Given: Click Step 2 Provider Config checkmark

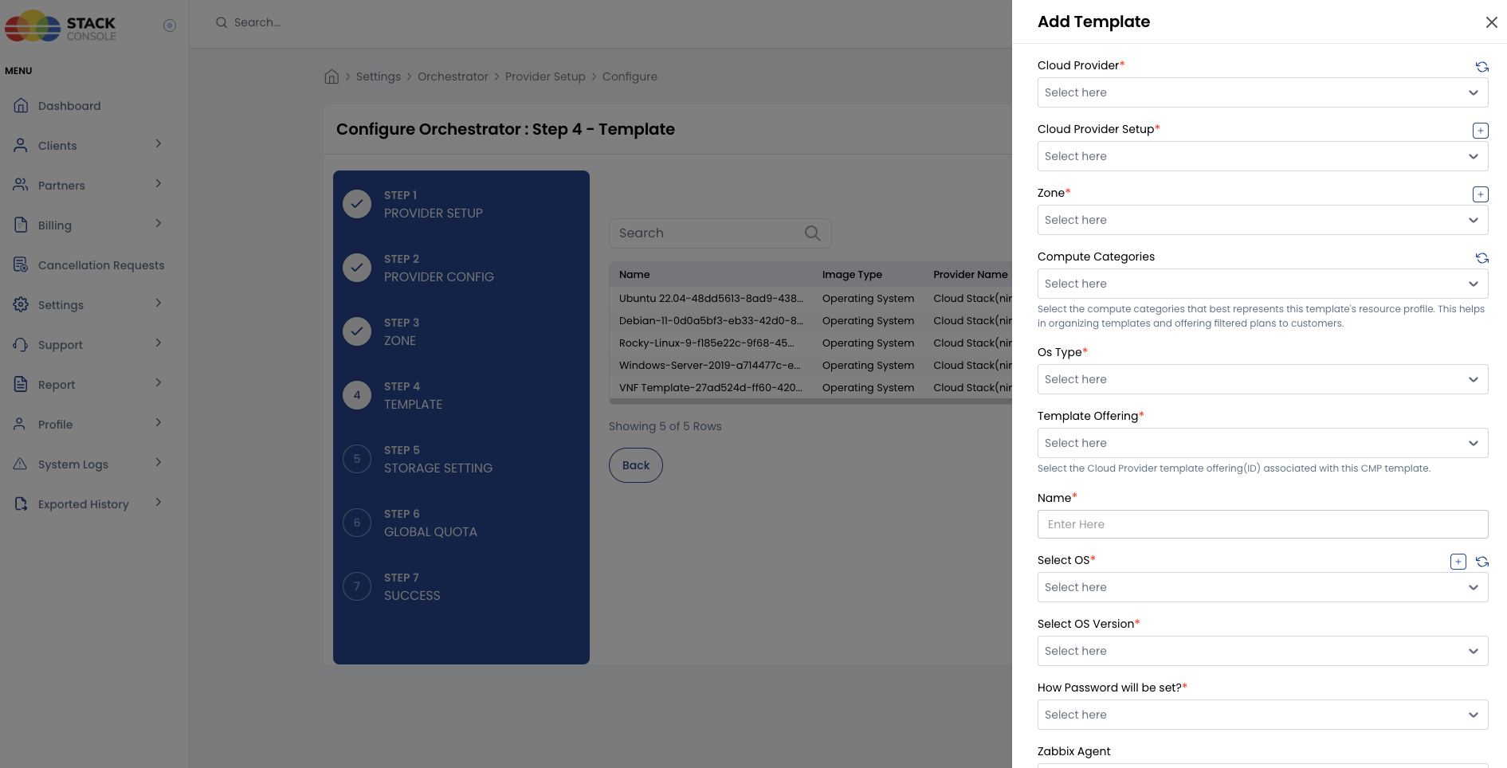Looking at the screenshot, I should point(357,268).
